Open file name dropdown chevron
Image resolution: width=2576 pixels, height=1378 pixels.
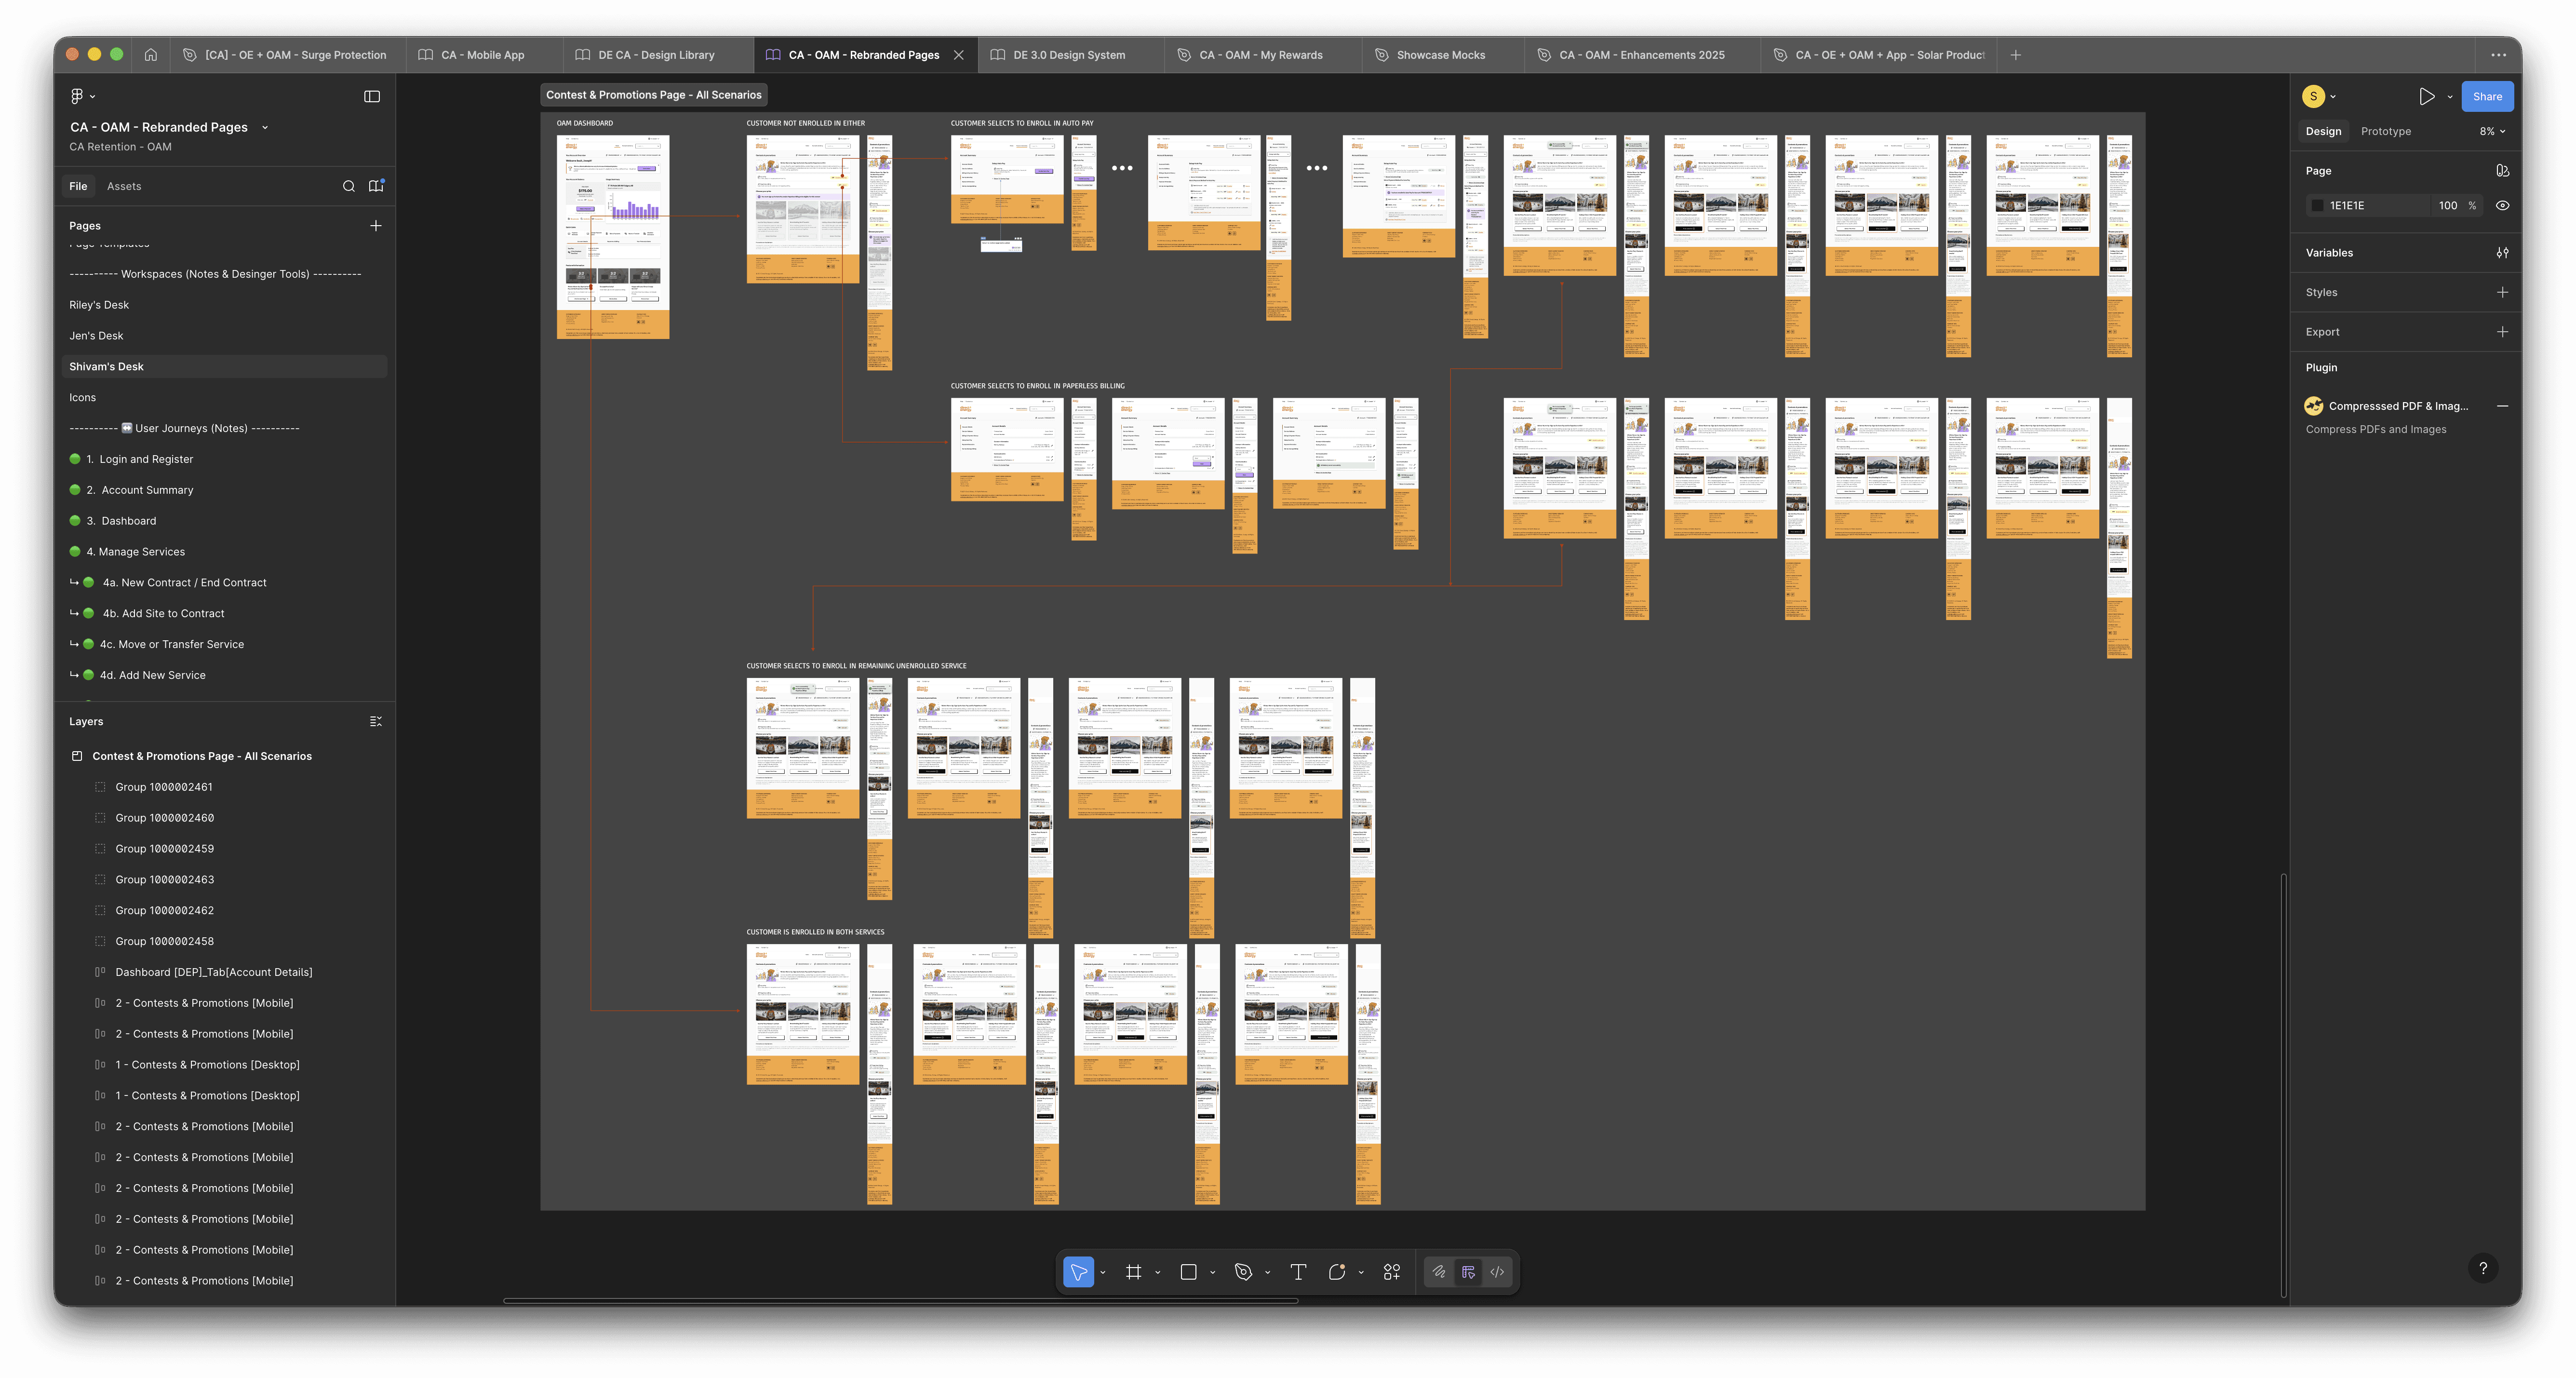[x=265, y=128]
